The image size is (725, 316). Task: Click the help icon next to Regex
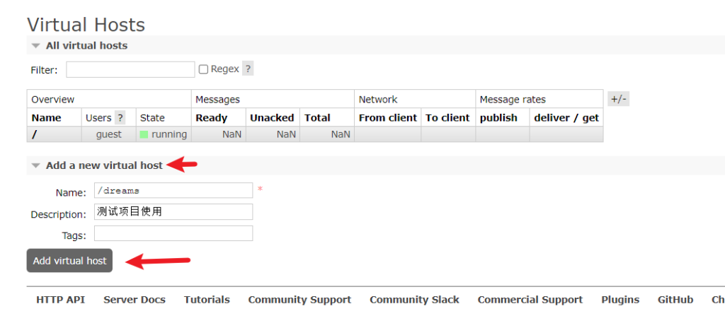pyautogui.click(x=248, y=69)
